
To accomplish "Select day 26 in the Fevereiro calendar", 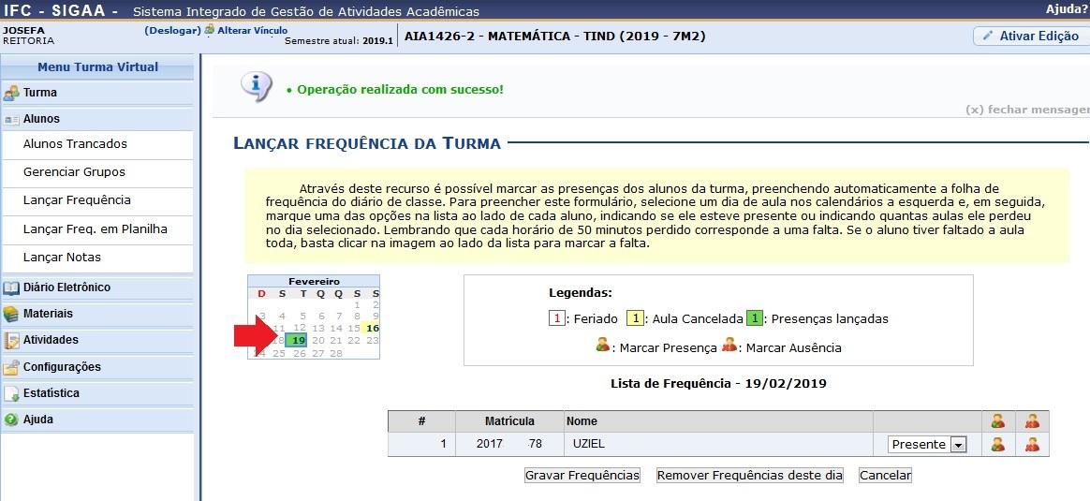I will point(300,353).
